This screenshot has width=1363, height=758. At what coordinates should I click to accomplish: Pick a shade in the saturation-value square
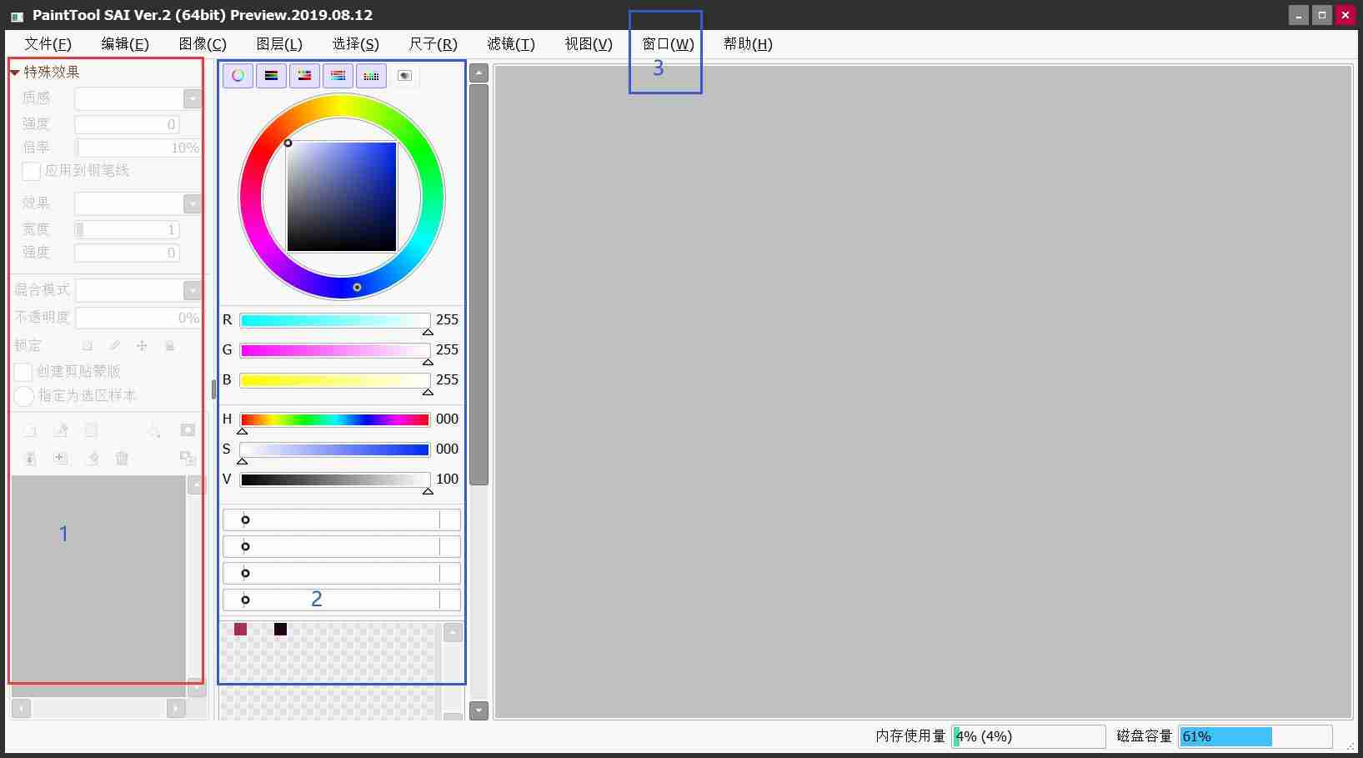pyautogui.click(x=342, y=197)
